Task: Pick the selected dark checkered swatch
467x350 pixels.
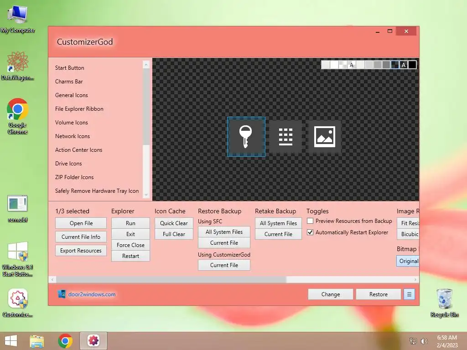Action: (395, 65)
